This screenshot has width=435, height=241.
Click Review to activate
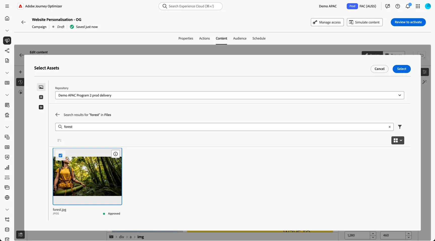(408, 22)
